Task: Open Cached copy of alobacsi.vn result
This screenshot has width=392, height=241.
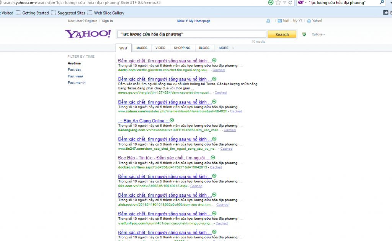Action: pos(222,205)
